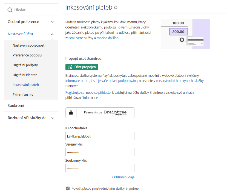Select Digitální podpisy in sidebar

25,65
